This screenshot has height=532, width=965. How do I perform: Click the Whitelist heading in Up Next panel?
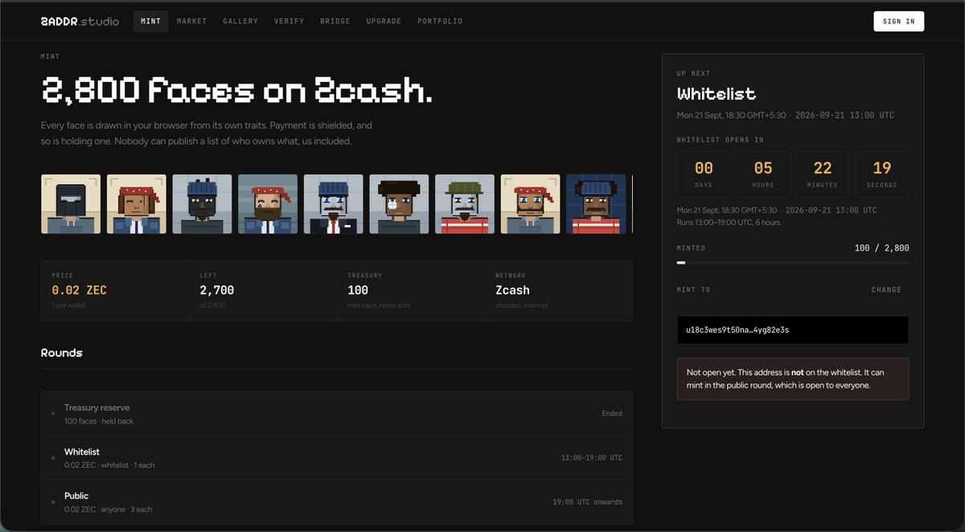717,94
